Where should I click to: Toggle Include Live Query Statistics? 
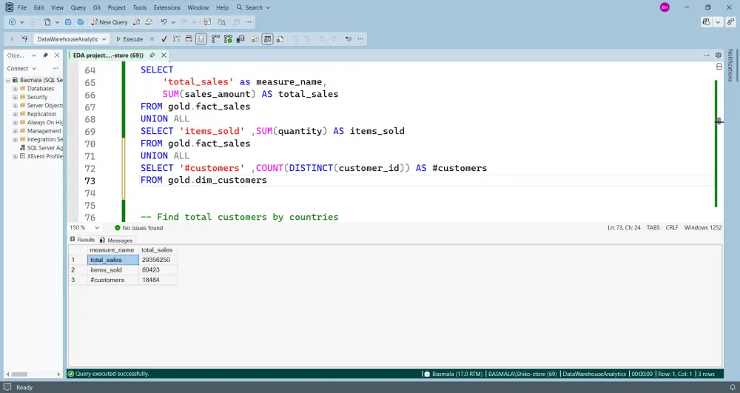(228, 39)
